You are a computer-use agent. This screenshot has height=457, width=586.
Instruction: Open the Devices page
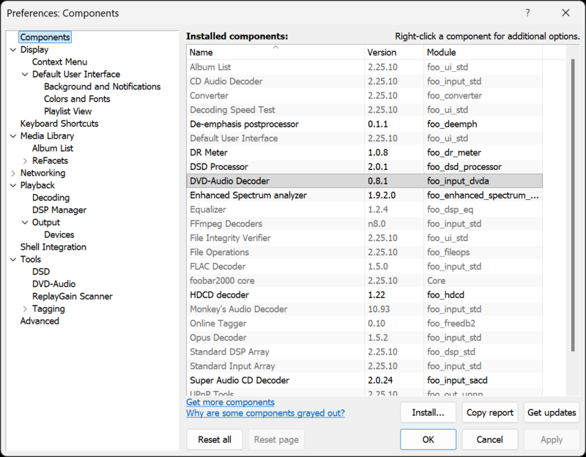(x=59, y=234)
